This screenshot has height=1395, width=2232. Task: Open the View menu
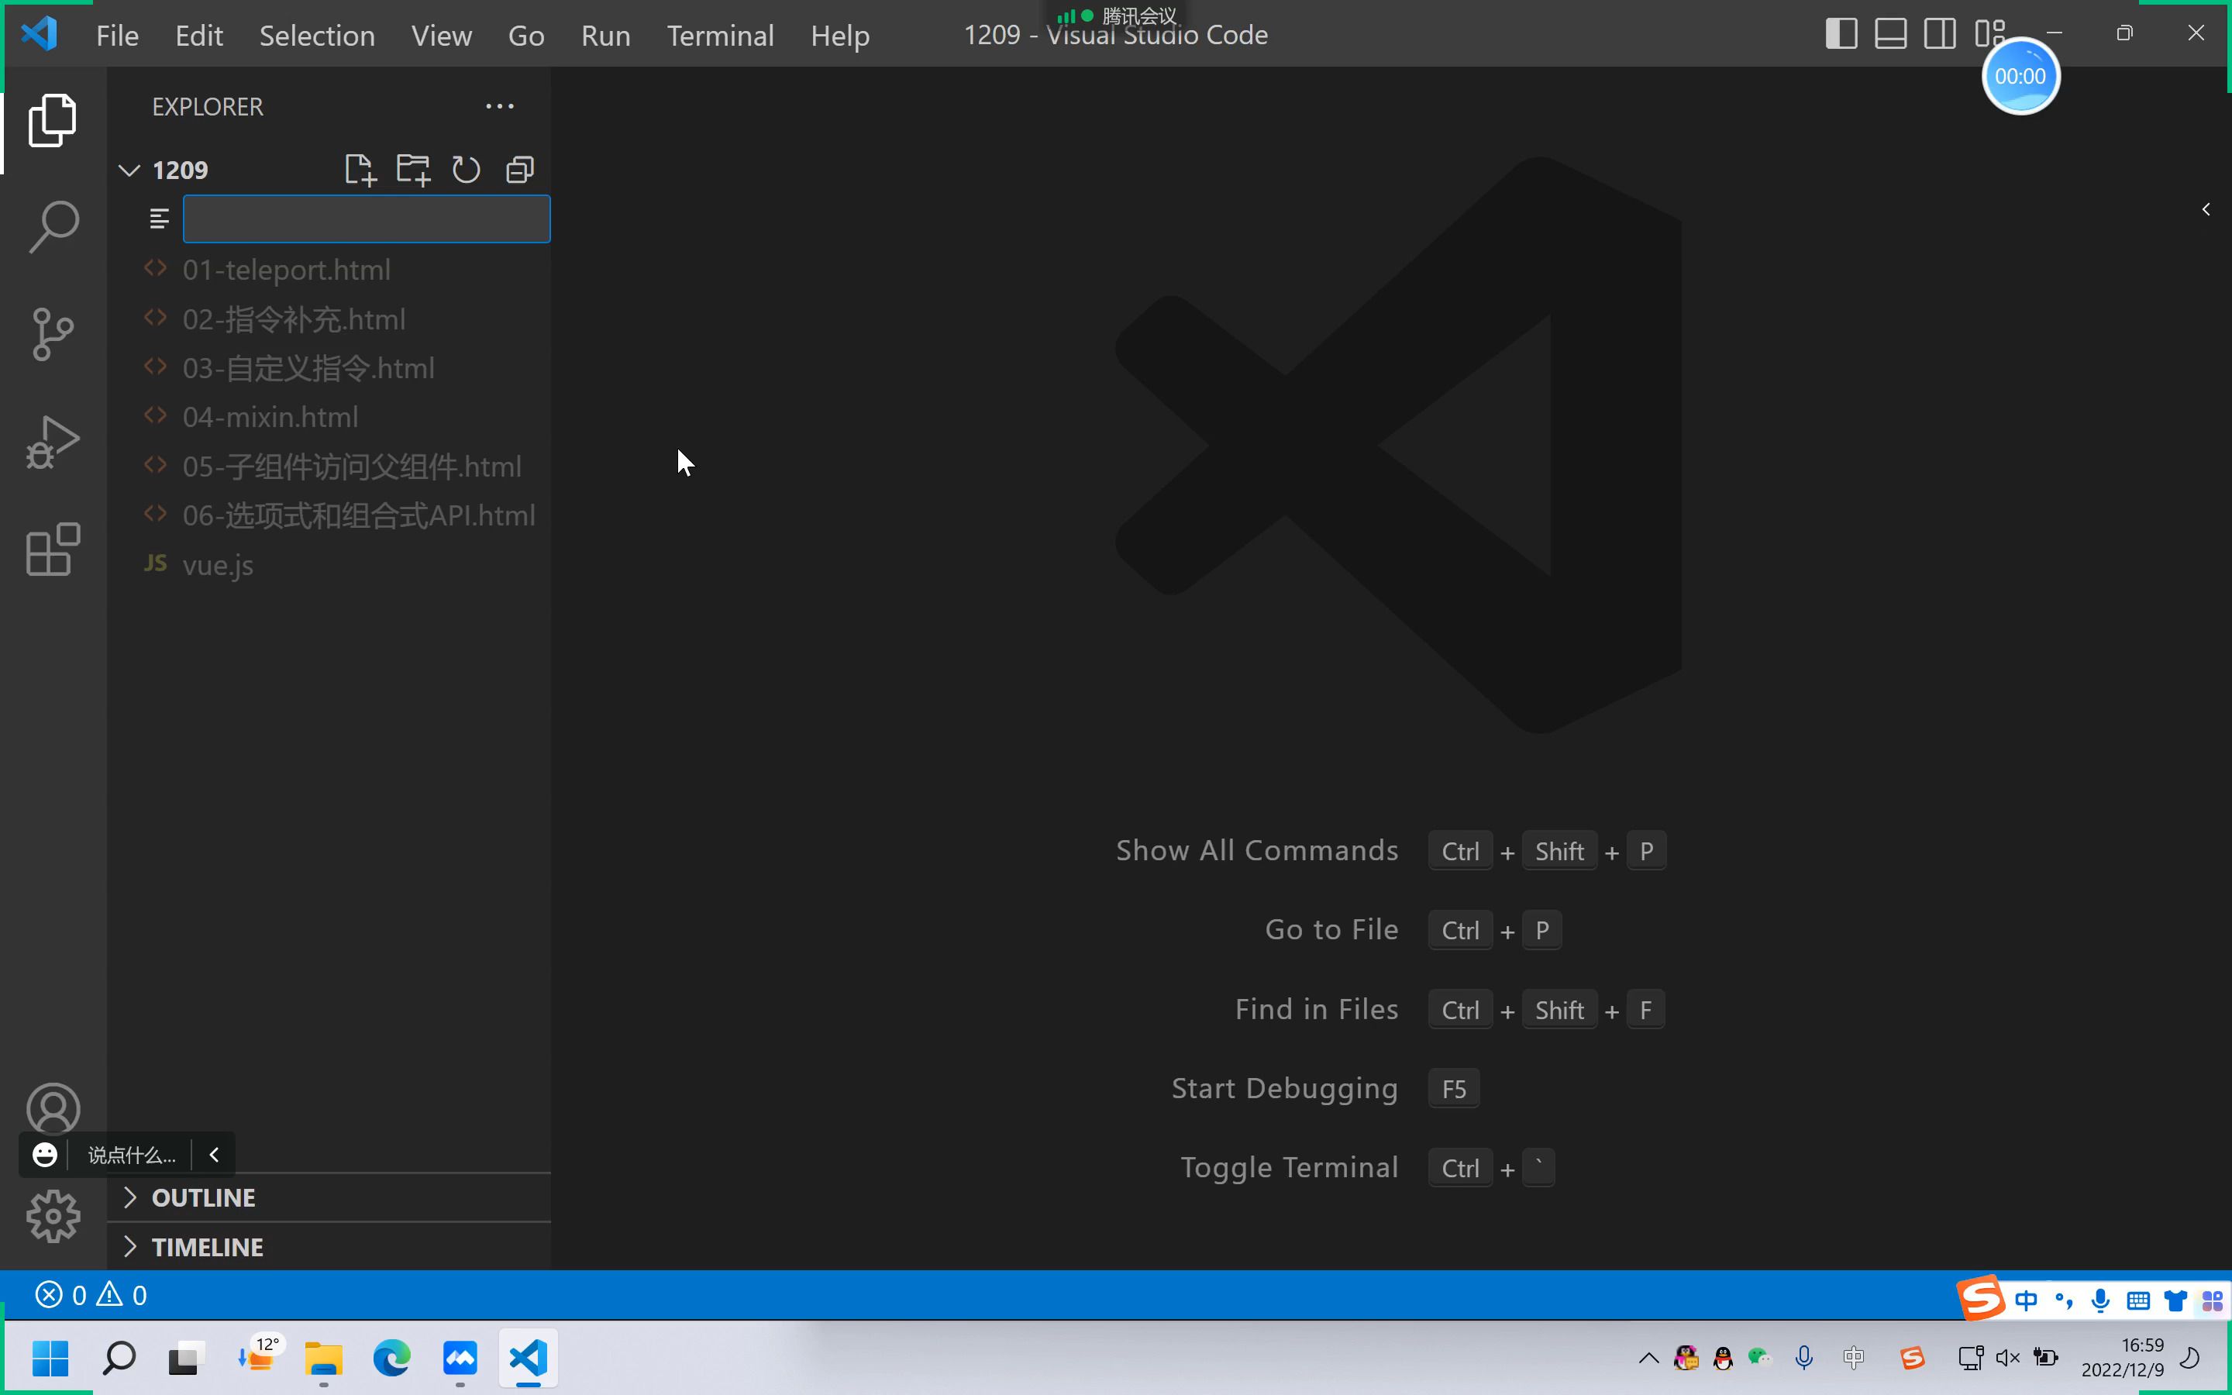[441, 35]
